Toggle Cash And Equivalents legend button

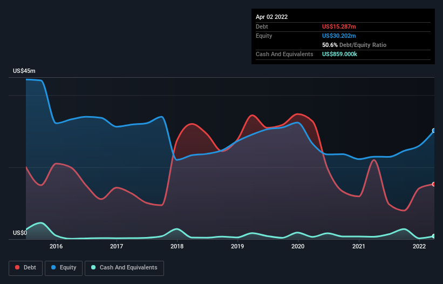pyautogui.click(x=124, y=268)
